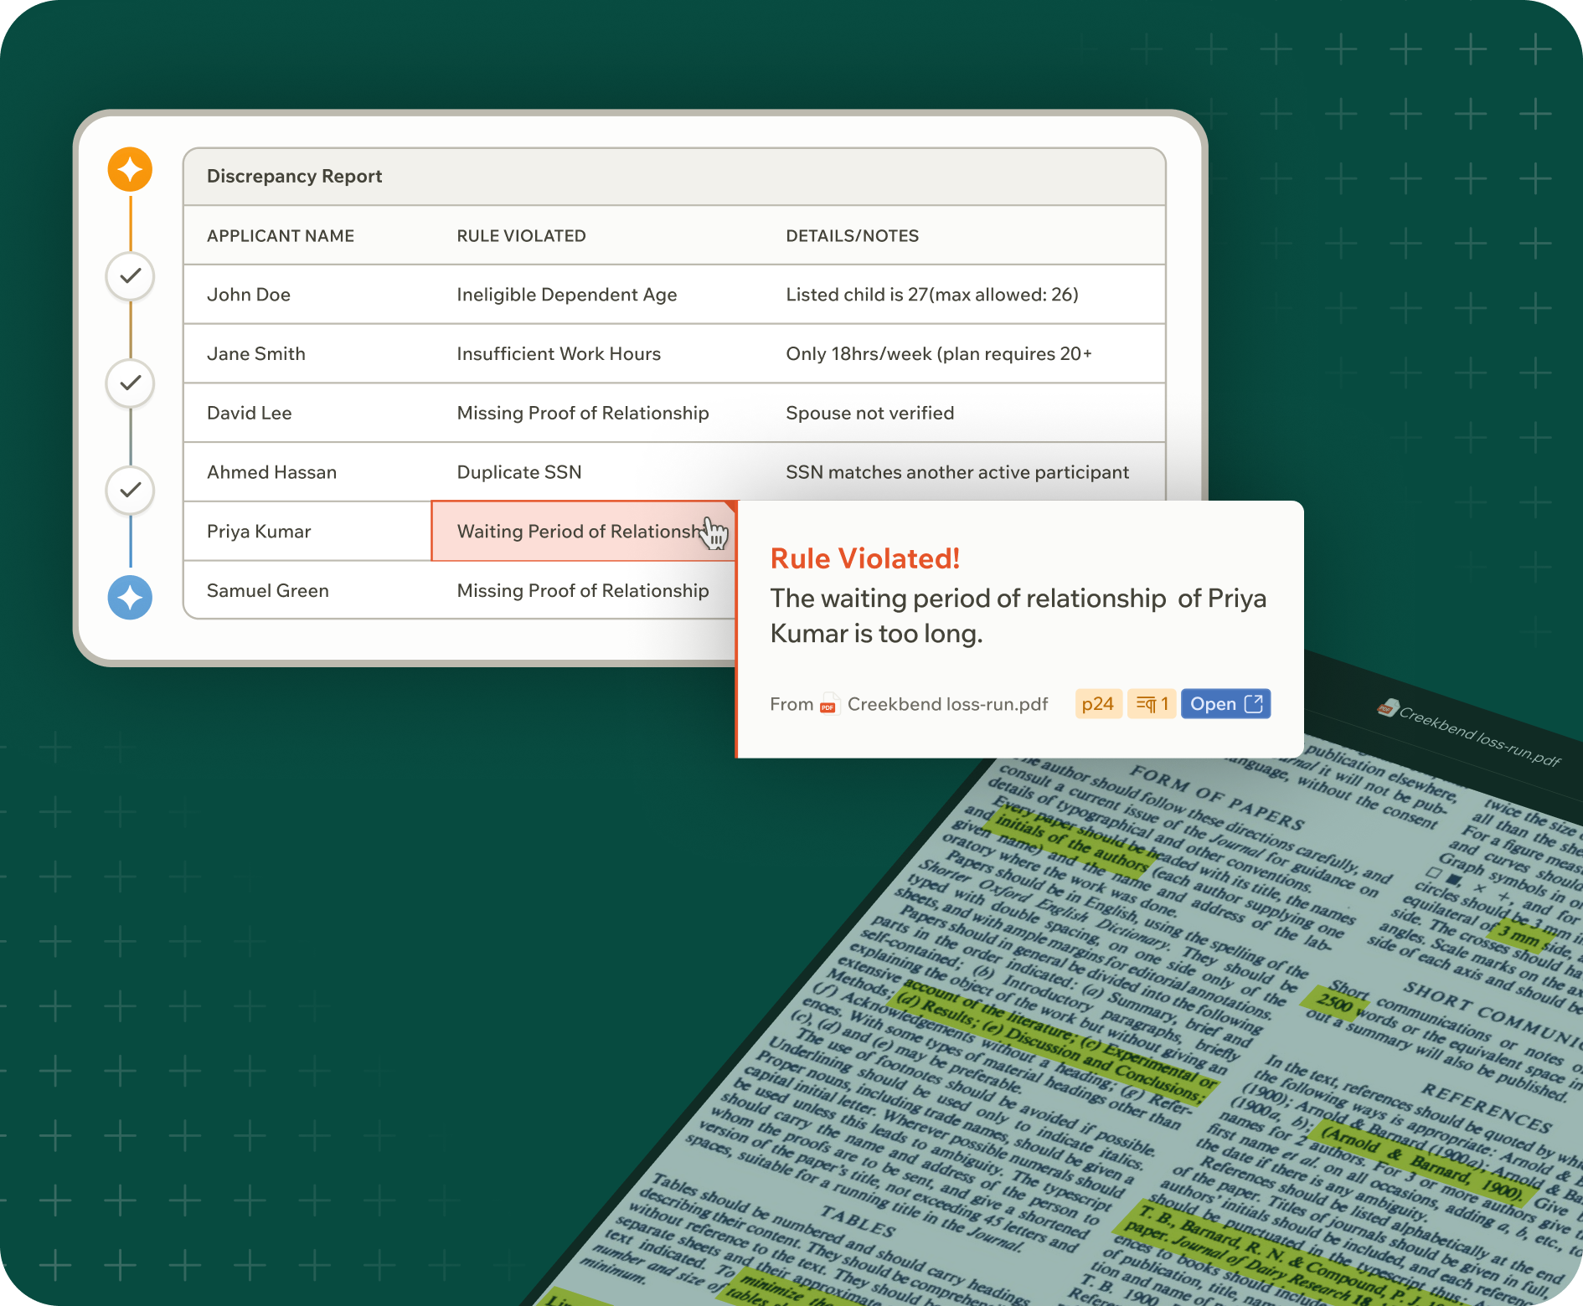Click the PDF file icon beside Creekbend loss-run.pdf
The height and width of the screenshot is (1306, 1583).
pyautogui.click(x=829, y=704)
